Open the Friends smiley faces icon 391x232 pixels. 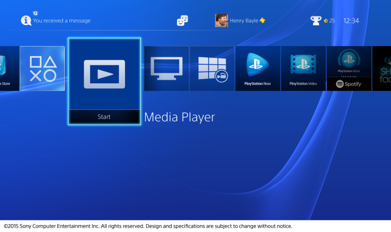[182, 21]
